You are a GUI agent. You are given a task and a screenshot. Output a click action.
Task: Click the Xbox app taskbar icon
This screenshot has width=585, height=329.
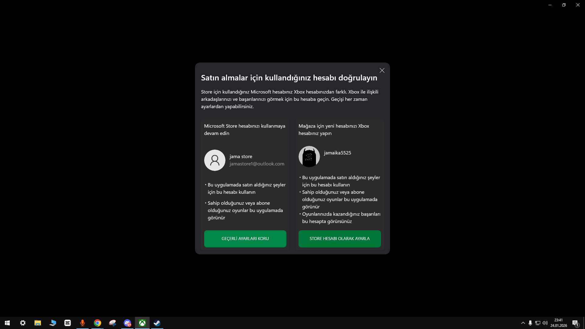[x=142, y=323]
